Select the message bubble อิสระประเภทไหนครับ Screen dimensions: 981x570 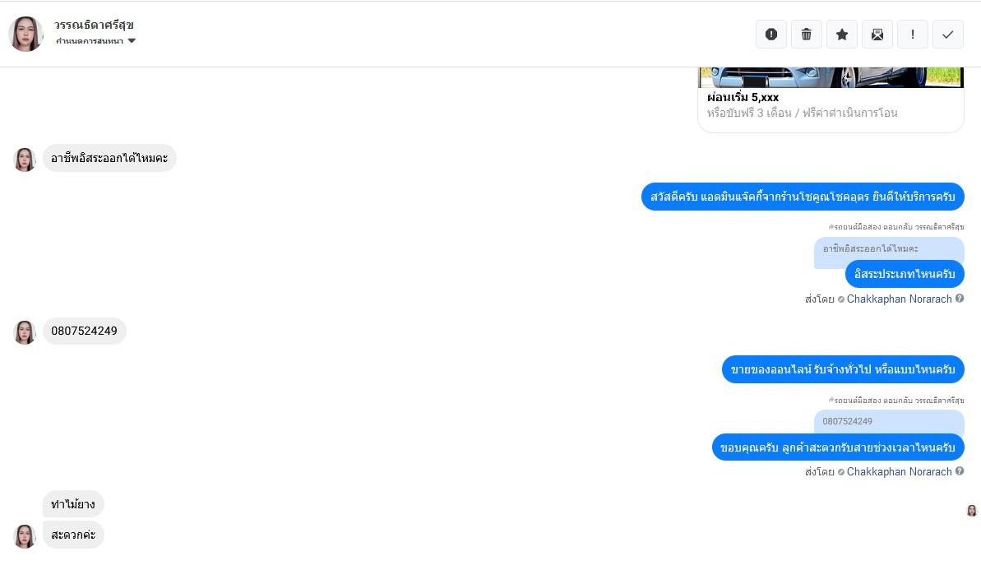tap(905, 274)
